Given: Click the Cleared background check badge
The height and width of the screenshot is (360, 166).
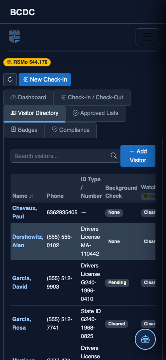Looking at the screenshot, I should [x=117, y=324].
